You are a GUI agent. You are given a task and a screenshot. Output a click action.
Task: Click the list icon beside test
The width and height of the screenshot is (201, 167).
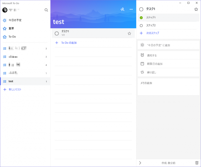click(x=5, y=81)
